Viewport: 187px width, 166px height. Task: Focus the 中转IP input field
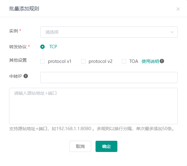click(109, 78)
